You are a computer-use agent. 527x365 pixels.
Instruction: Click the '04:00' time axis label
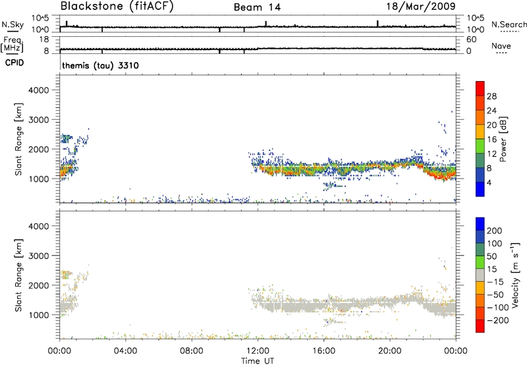(x=125, y=351)
